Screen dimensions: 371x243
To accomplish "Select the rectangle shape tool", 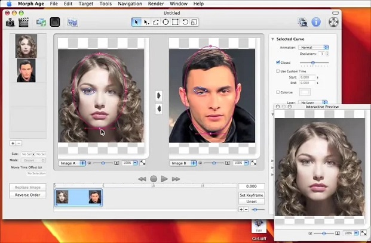I will tap(175, 22).
